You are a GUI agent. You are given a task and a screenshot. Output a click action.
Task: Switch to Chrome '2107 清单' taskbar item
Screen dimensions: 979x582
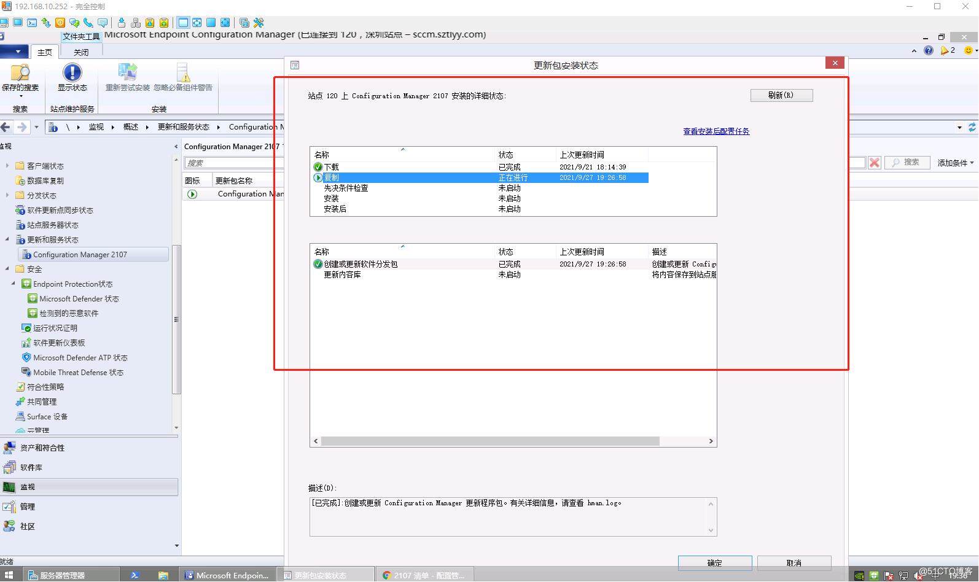pos(424,575)
